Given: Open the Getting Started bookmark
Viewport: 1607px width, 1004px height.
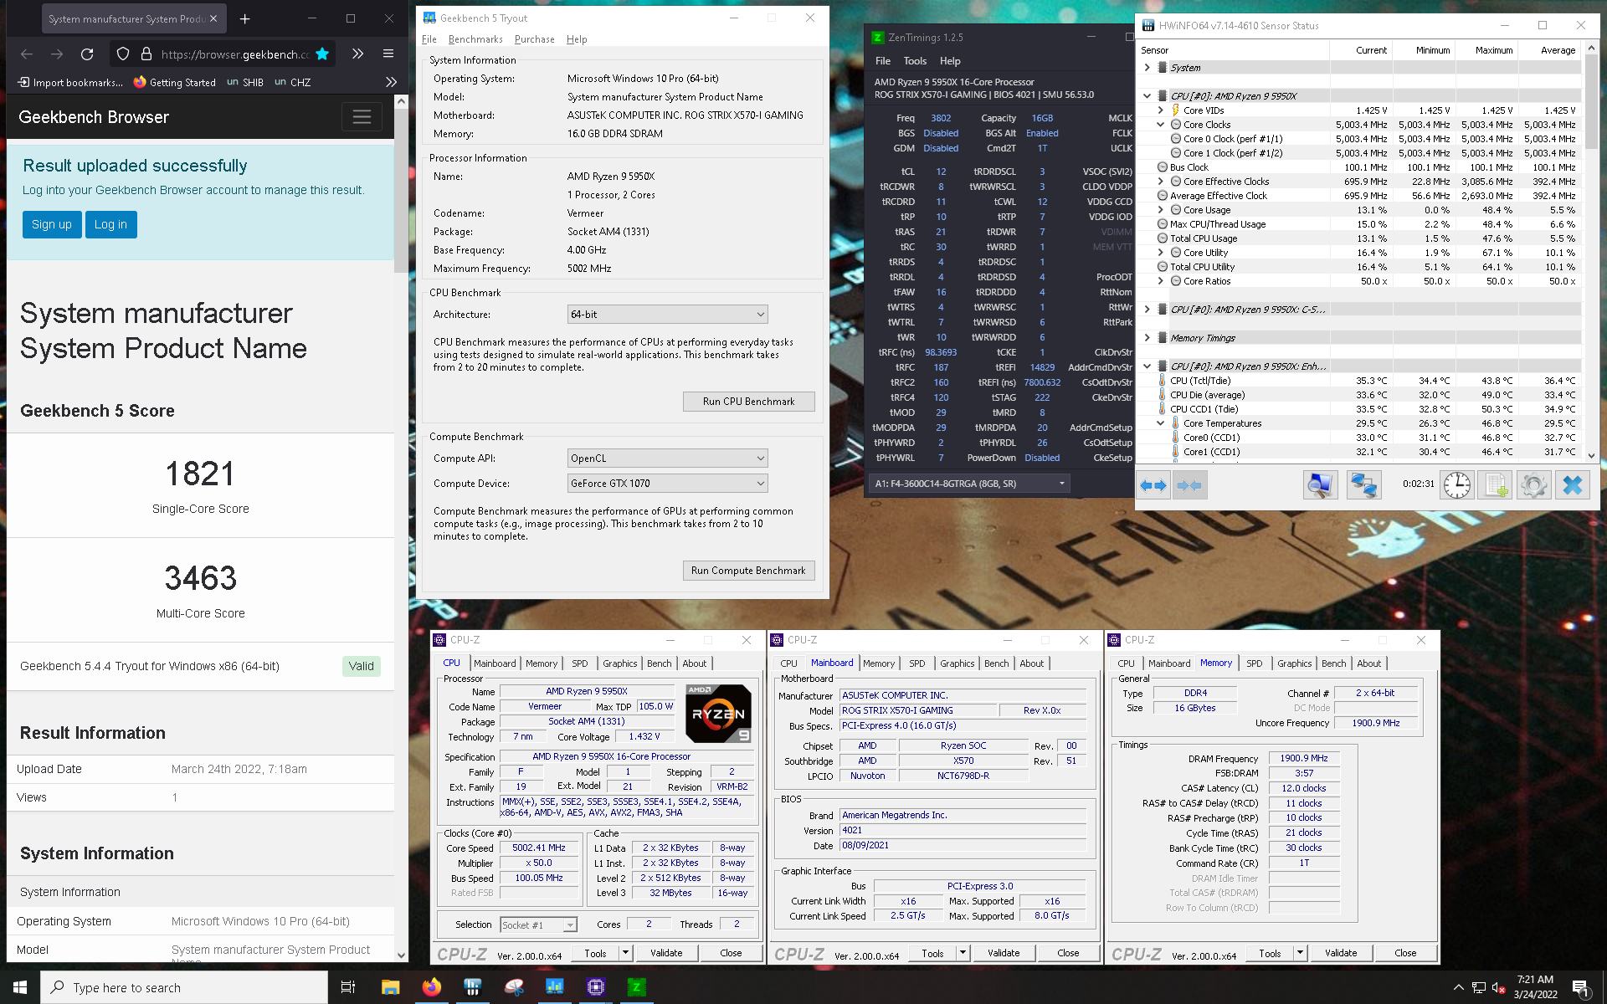Looking at the screenshot, I should point(174,82).
